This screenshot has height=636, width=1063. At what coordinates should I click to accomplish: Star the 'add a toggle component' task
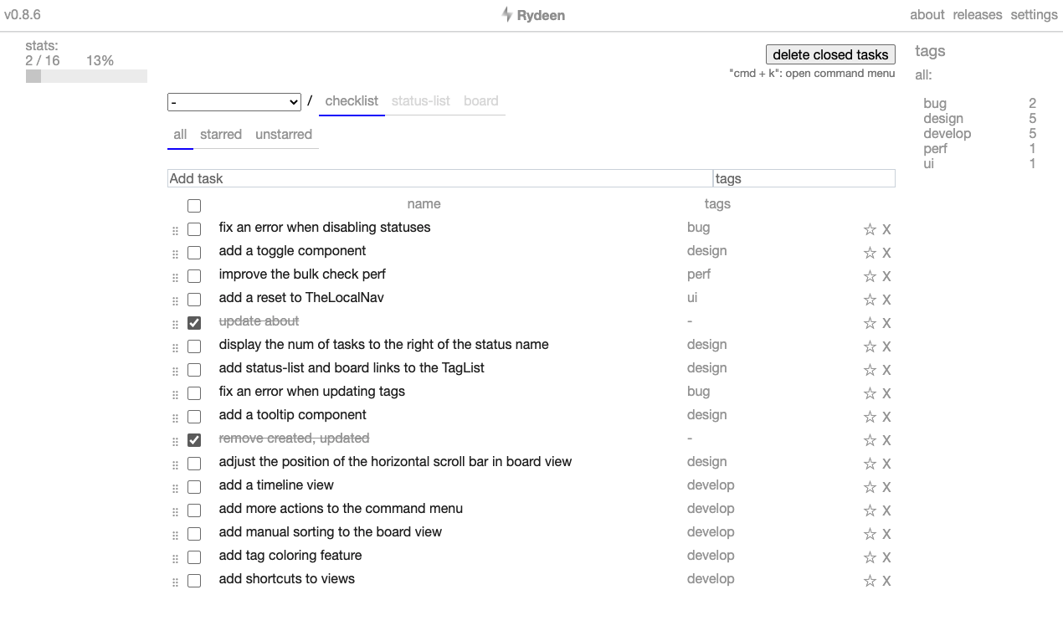(870, 253)
